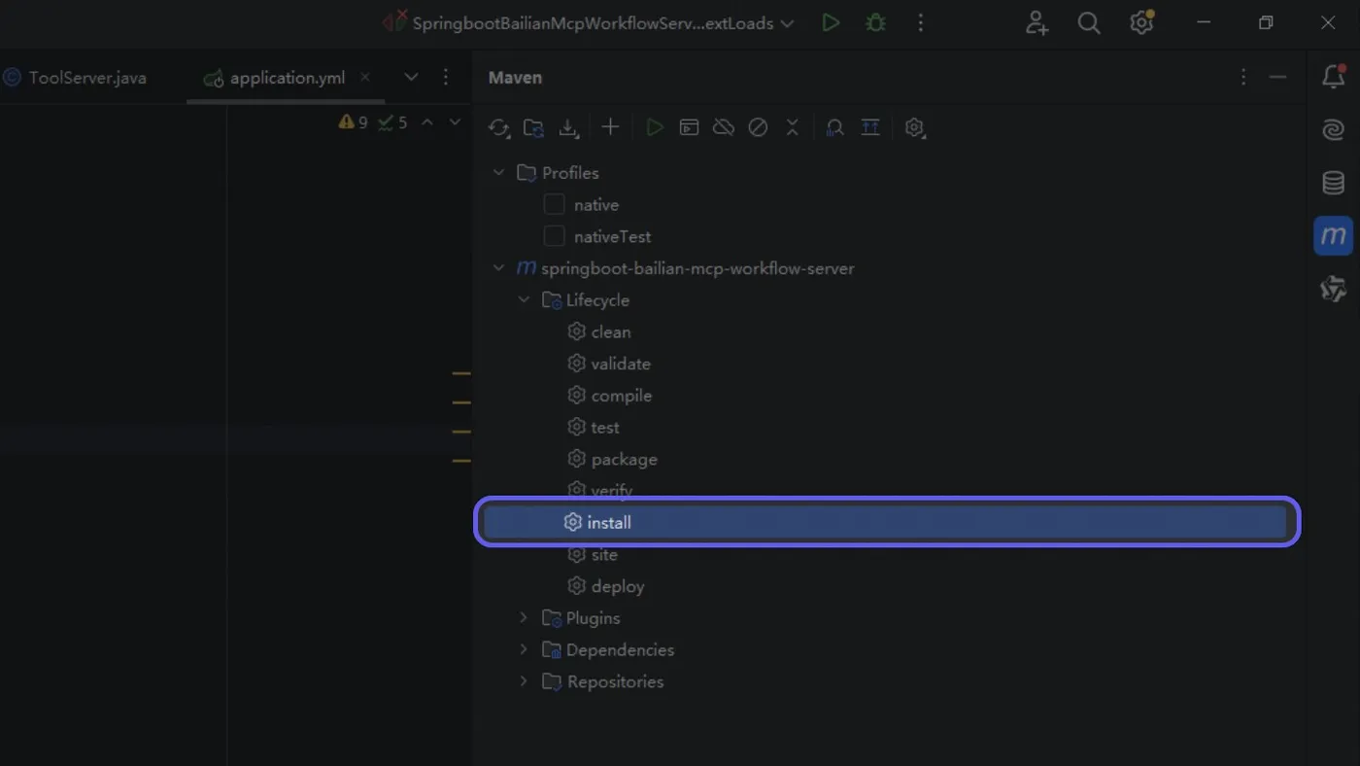Open Database tool window icon

coord(1334,182)
